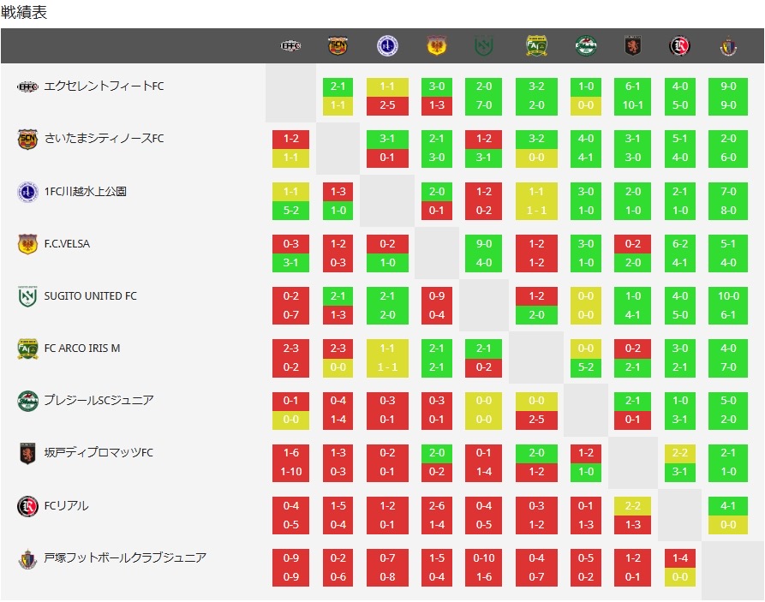The image size is (765, 602).
Task: Click the プレジールSCジュニア logo in the header row
Action: click(x=586, y=46)
